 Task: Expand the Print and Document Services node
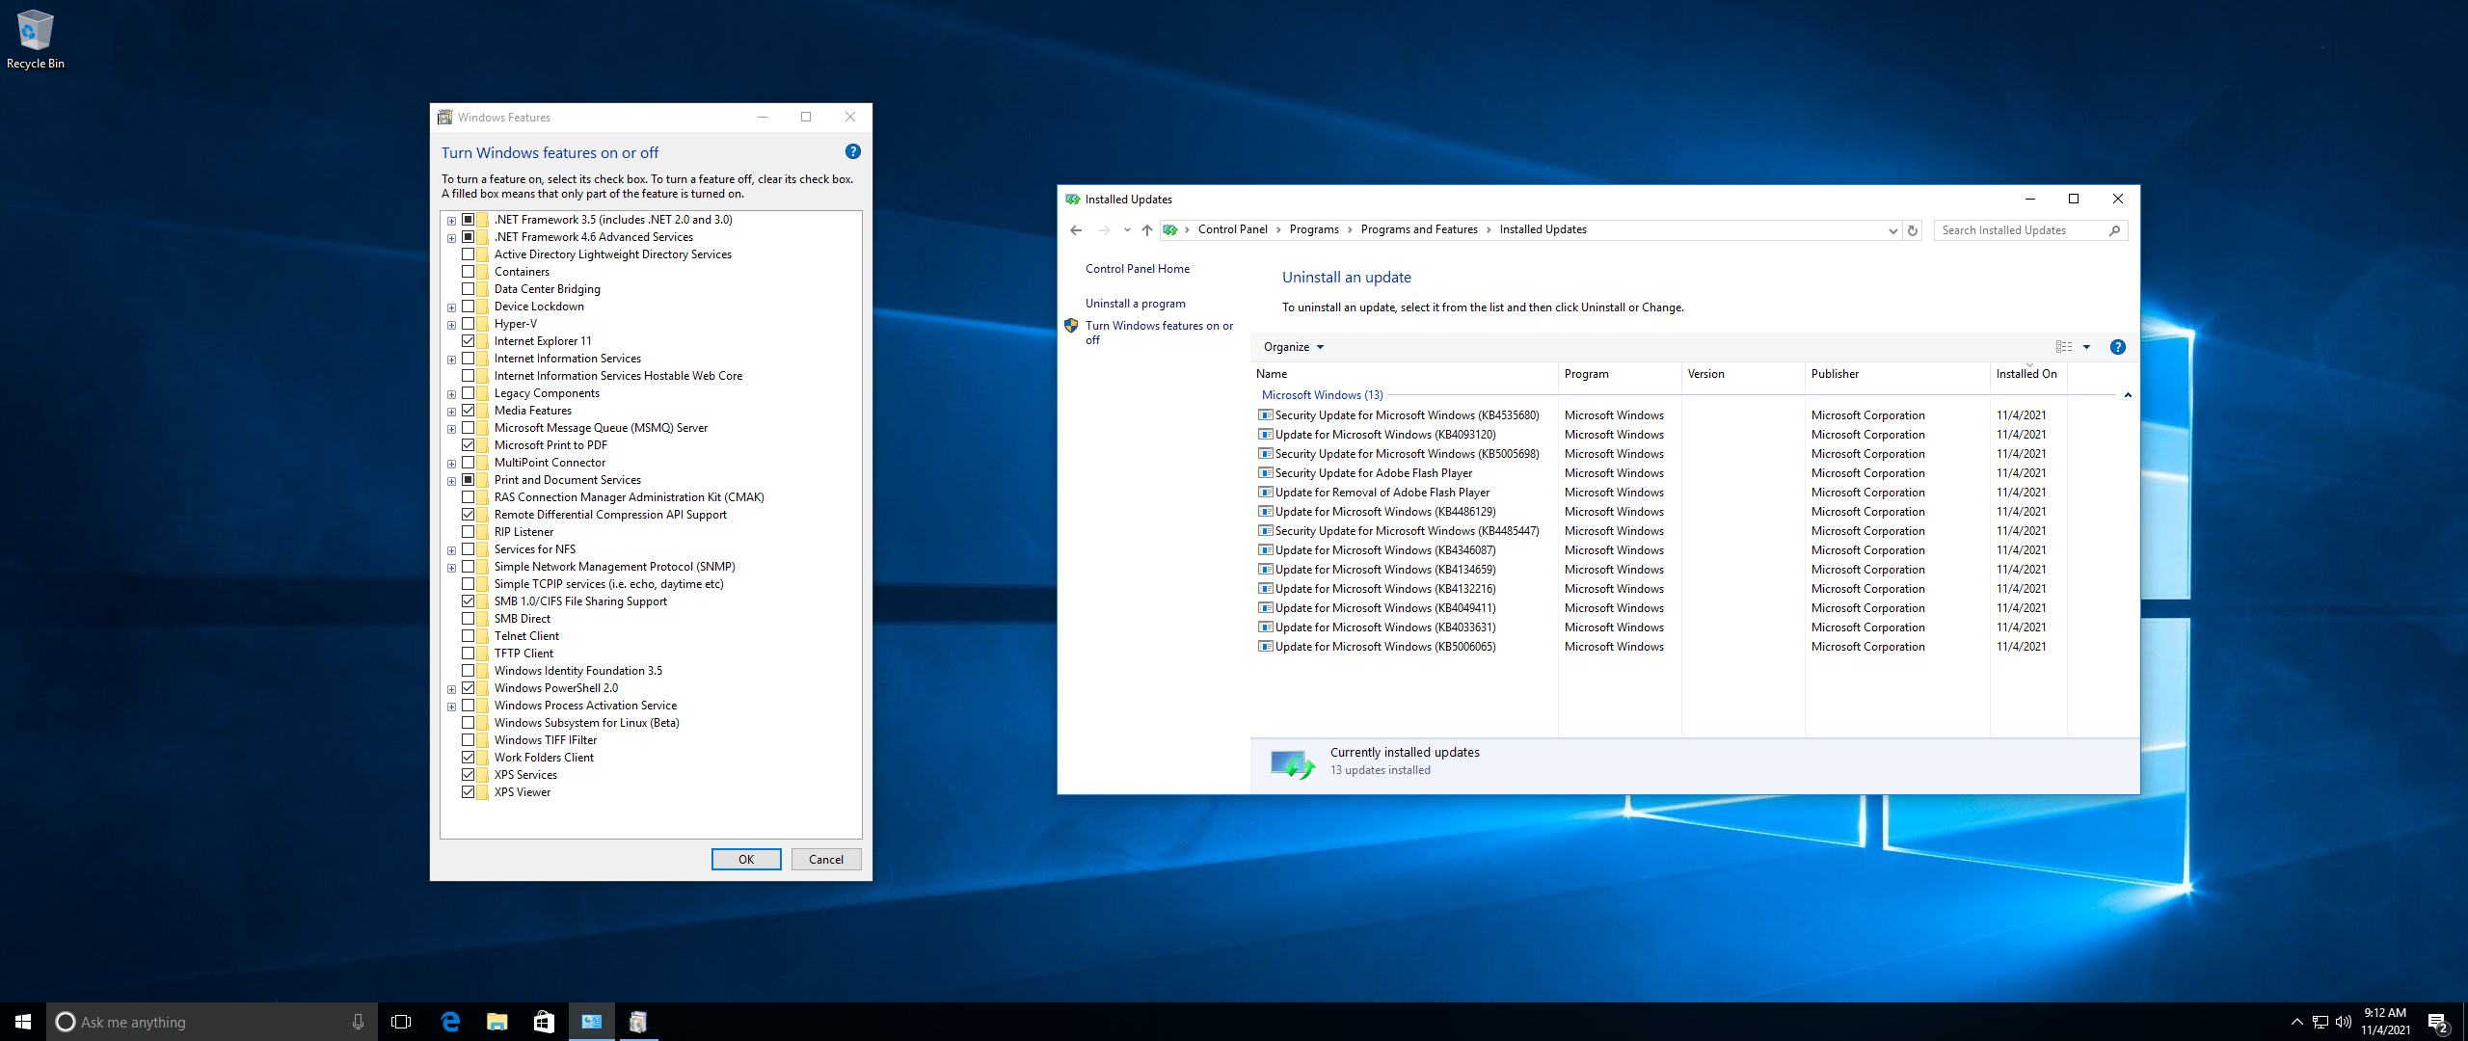pyautogui.click(x=451, y=481)
